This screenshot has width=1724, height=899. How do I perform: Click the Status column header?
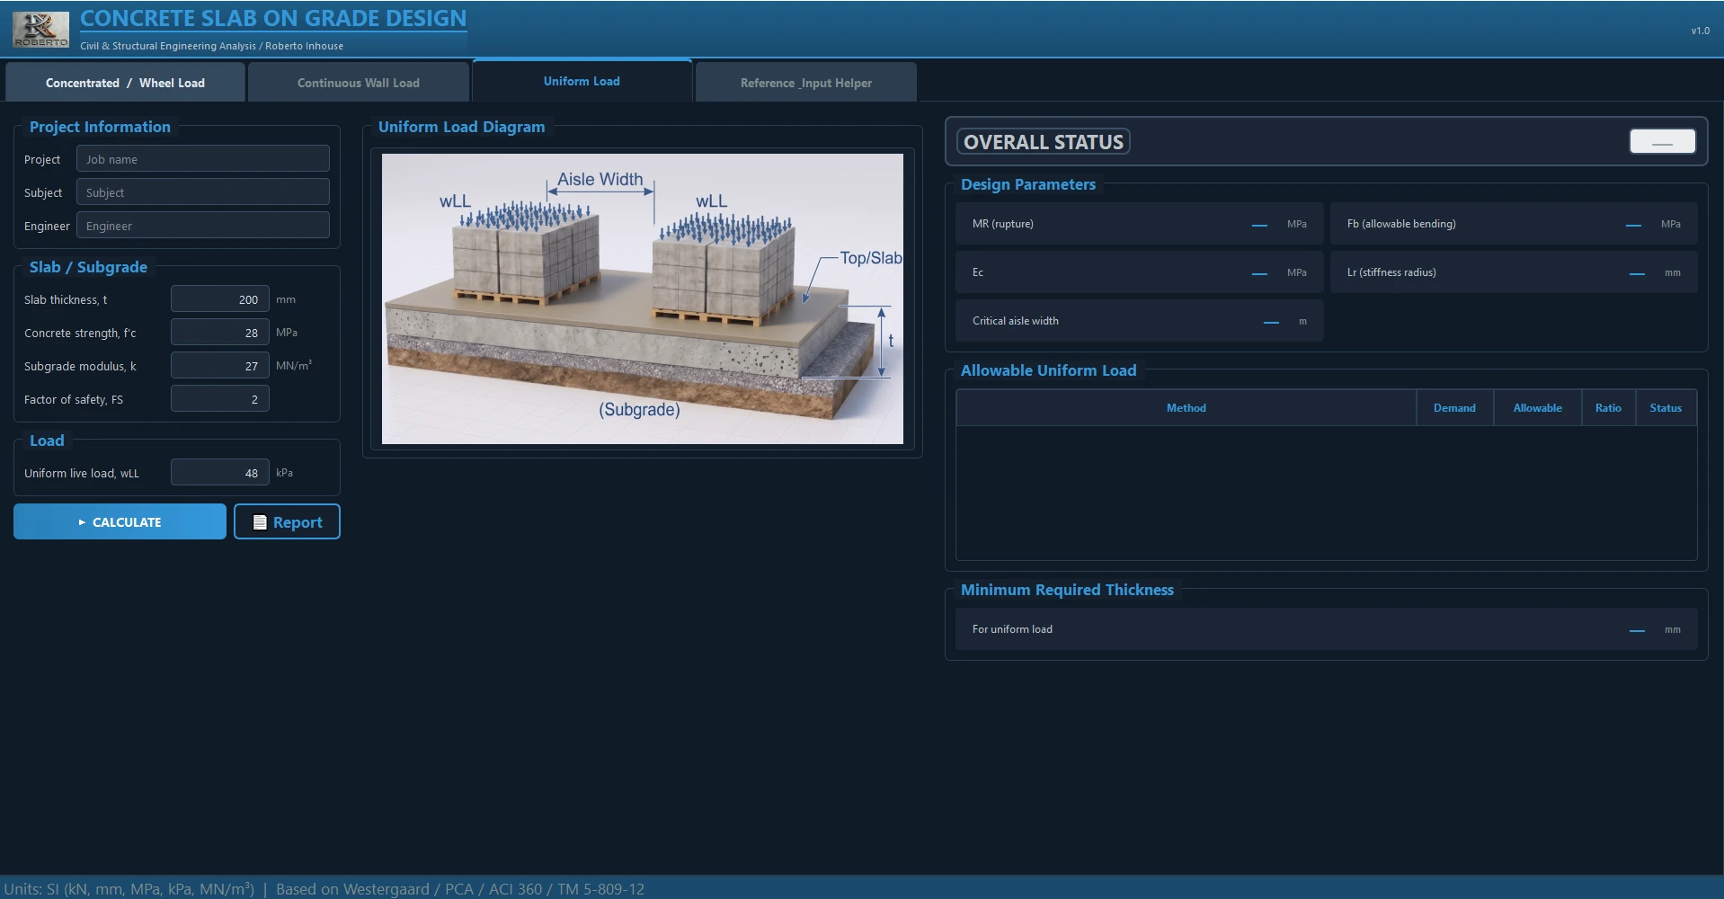point(1666,408)
